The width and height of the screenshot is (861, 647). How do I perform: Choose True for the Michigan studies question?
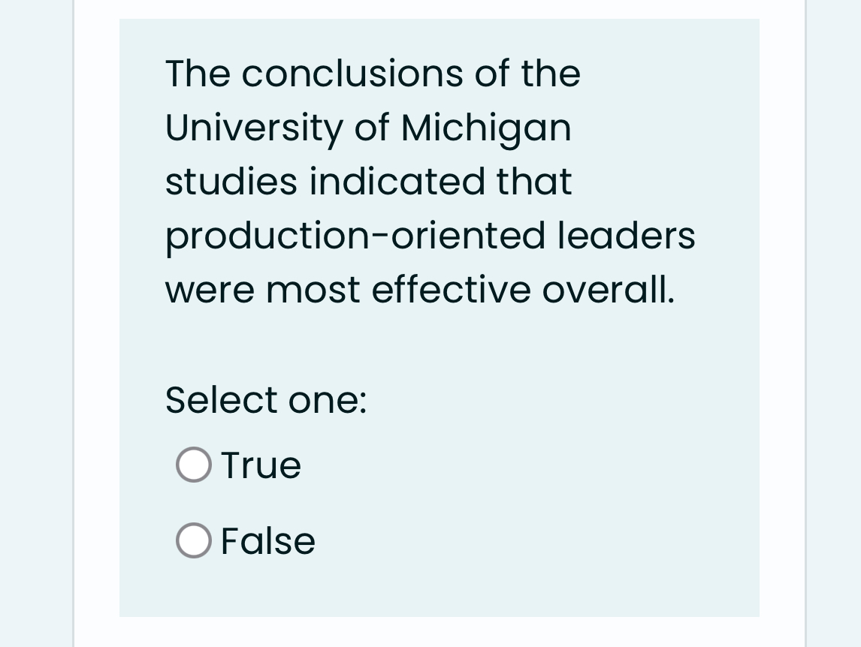tap(193, 465)
